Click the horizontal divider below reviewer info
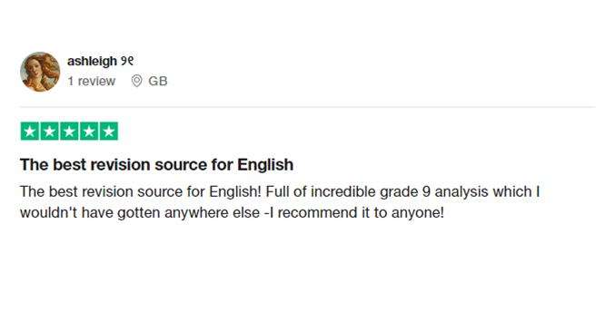615x332 pixels. 307,106
